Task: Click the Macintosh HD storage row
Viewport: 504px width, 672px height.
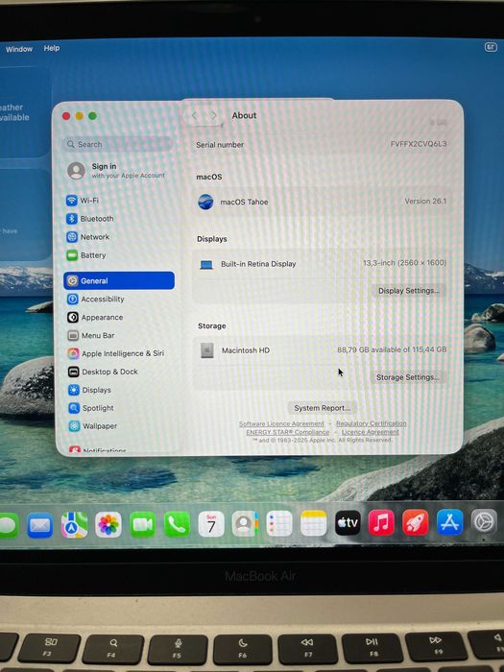Action: click(x=322, y=350)
